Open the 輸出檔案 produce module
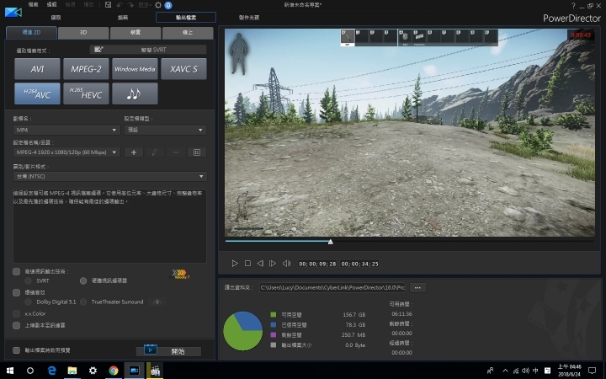 point(186,18)
